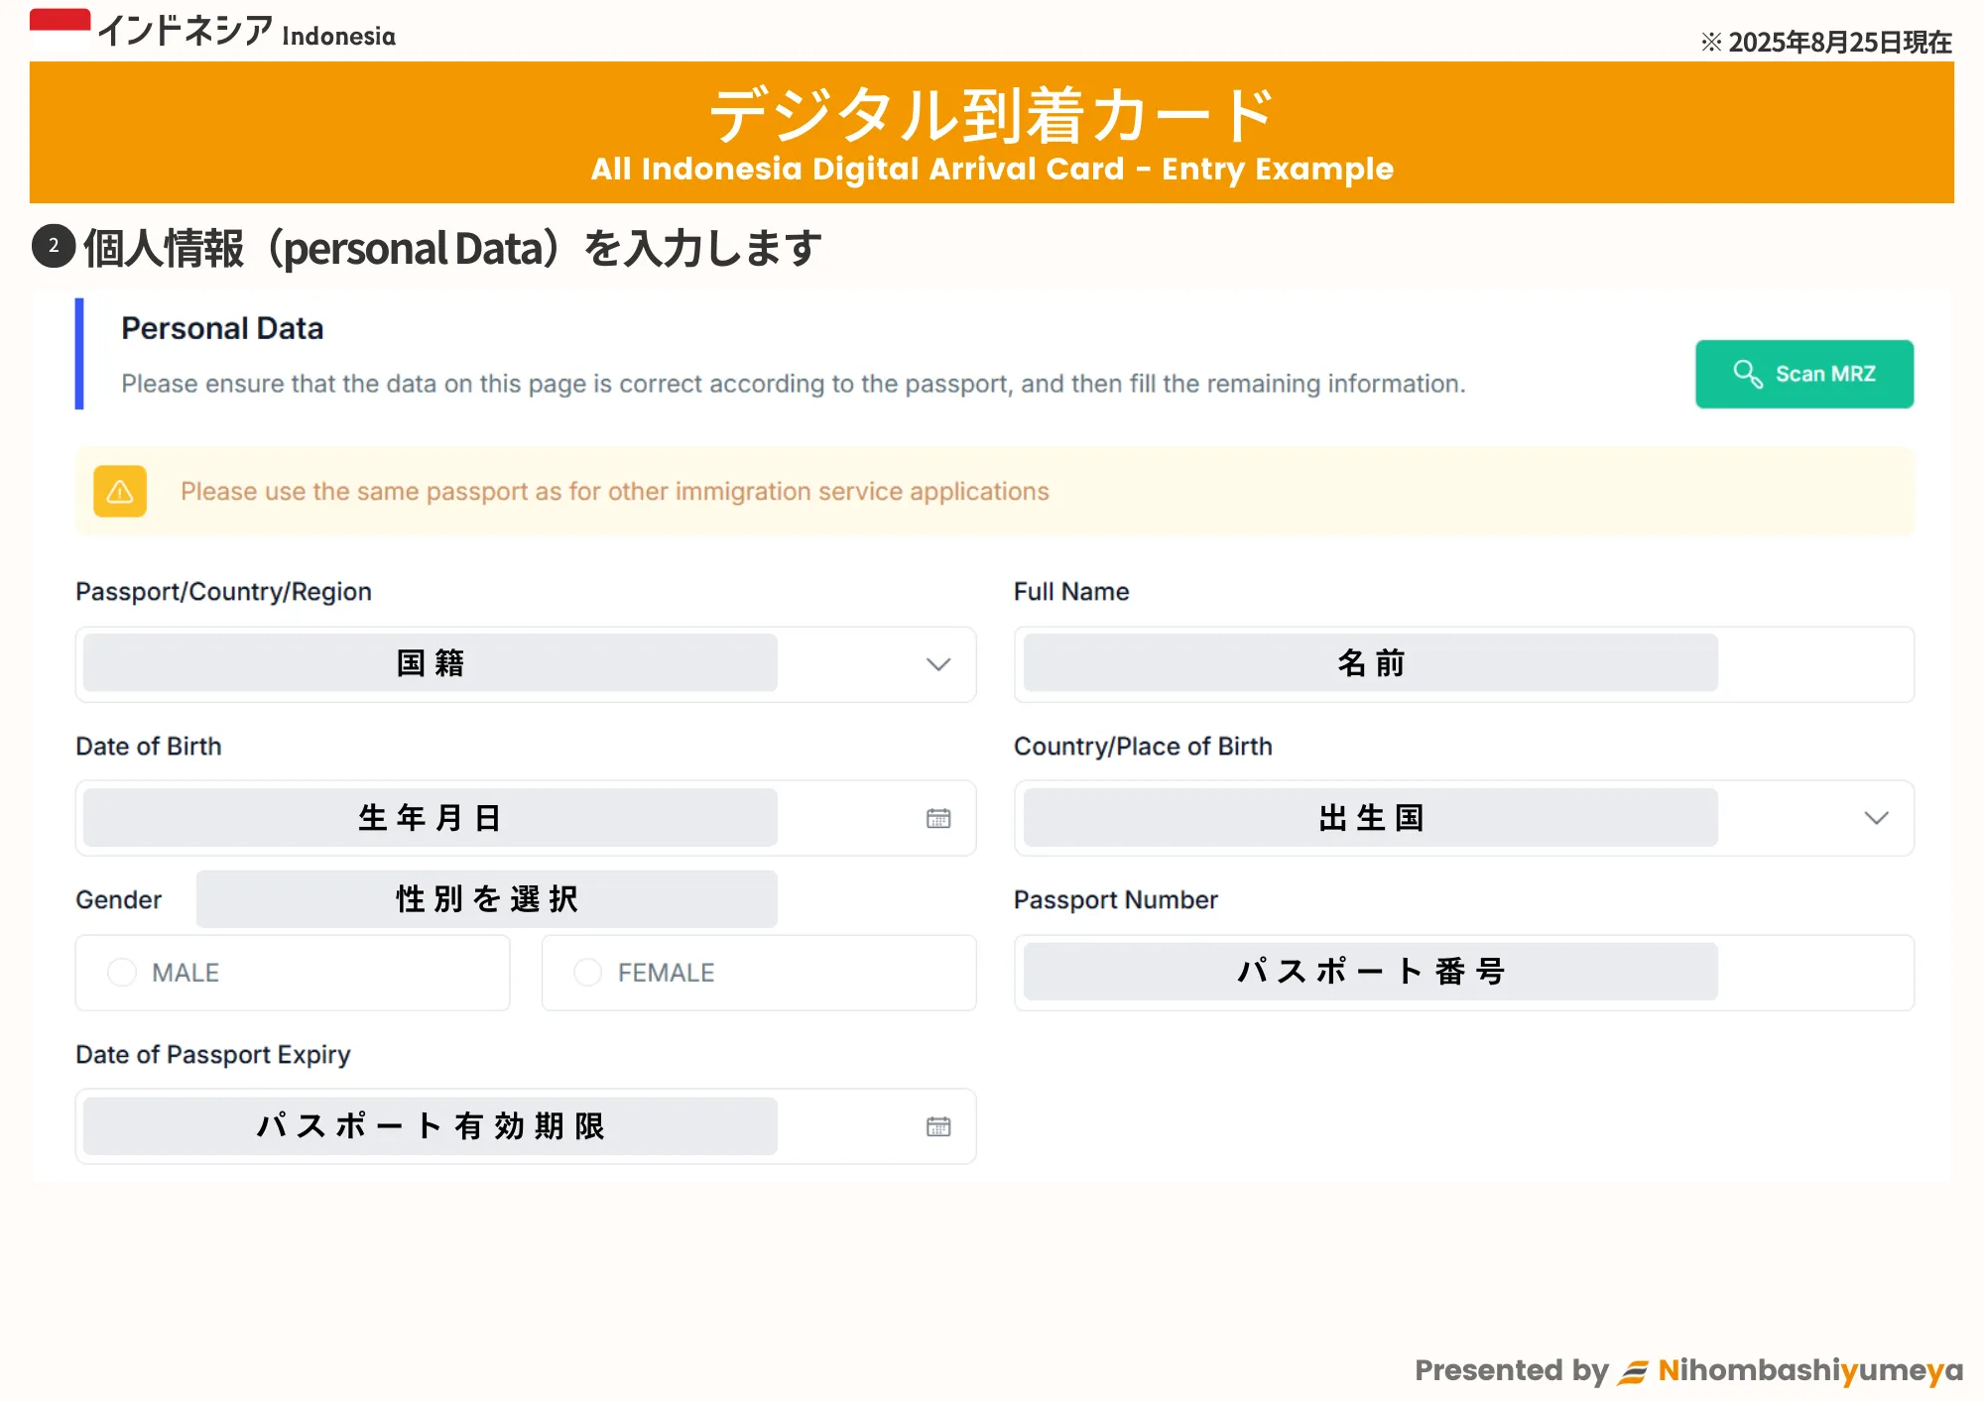Click the Indonesia flag icon
Screen dimensions: 1984x1402
60,30
